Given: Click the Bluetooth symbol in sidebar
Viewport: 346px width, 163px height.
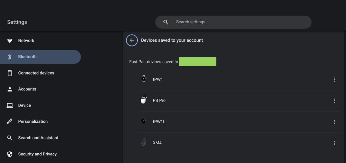Looking at the screenshot, I should tap(10, 57).
